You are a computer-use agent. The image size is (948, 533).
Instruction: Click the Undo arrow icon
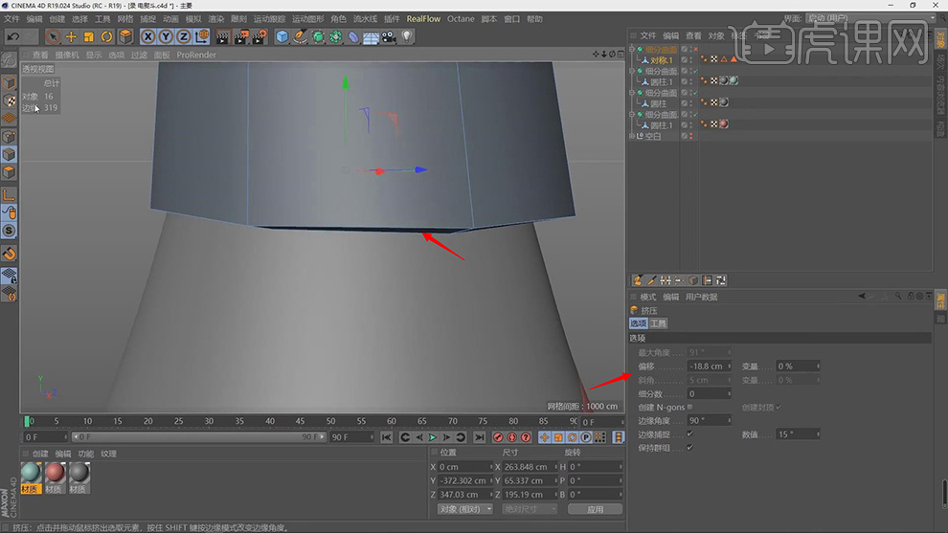12,36
